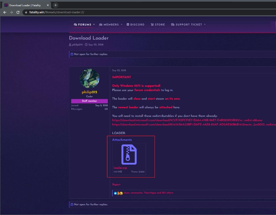
Task: Click the loader.zip file icon
Action: [129, 154]
